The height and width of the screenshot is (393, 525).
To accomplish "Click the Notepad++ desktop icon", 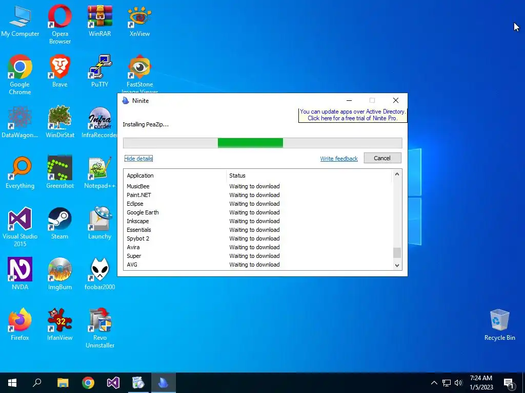I will 100,173.
